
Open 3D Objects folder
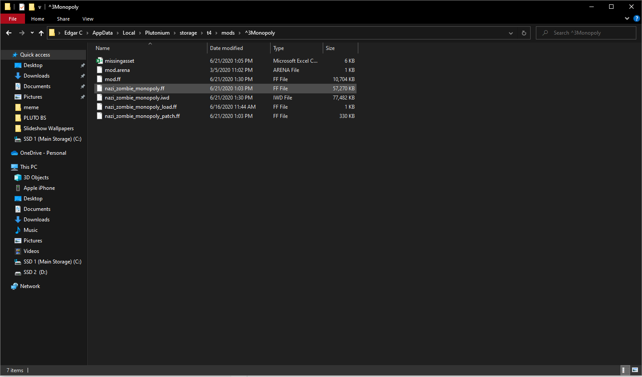(x=36, y=178)
